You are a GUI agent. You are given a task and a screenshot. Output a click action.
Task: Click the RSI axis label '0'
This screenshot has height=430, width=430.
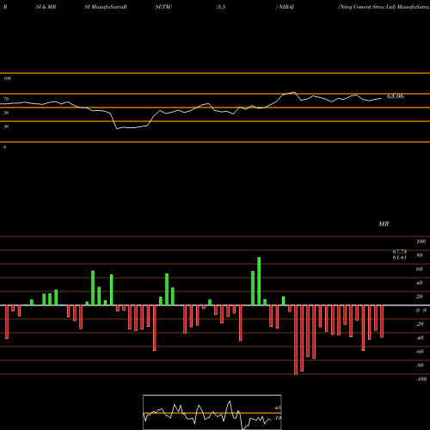pyautogui.click(x=4, y=147)
